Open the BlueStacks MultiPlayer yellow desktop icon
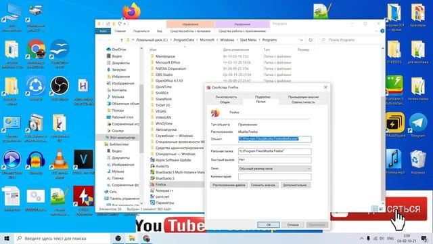 [395, 125]
